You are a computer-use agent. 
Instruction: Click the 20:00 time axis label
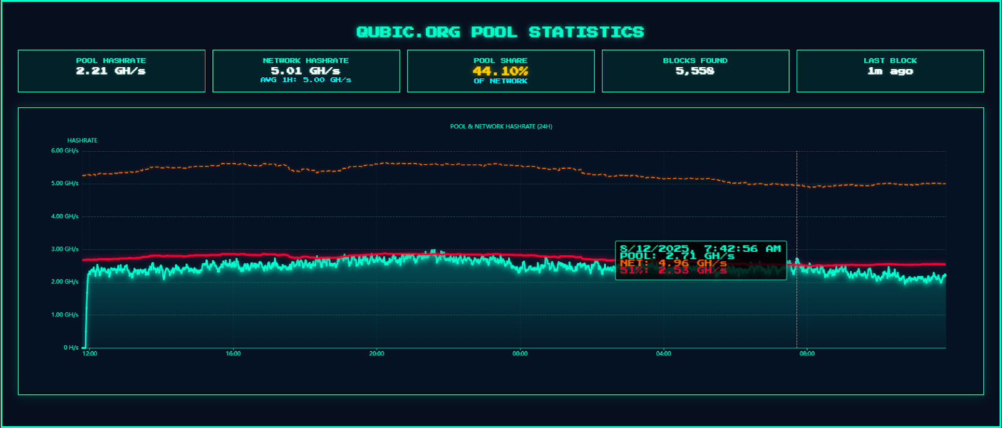point(376,354)
